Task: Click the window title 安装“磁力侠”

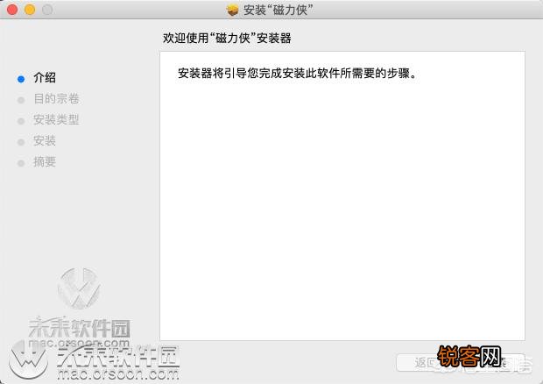Action: pos(279,10)
